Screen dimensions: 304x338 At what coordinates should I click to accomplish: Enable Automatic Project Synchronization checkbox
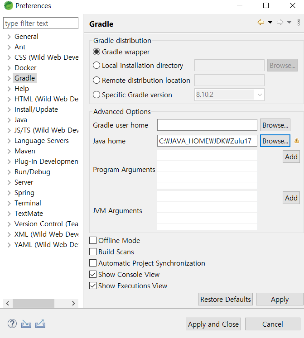[x=93, y=263]
